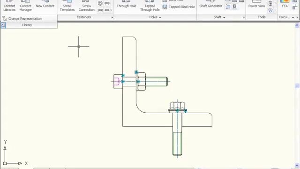Screen dimensions: 300x169
Task: Click lower-left shaft tool icon beside Shaft Generator
Action: (228, 7)
